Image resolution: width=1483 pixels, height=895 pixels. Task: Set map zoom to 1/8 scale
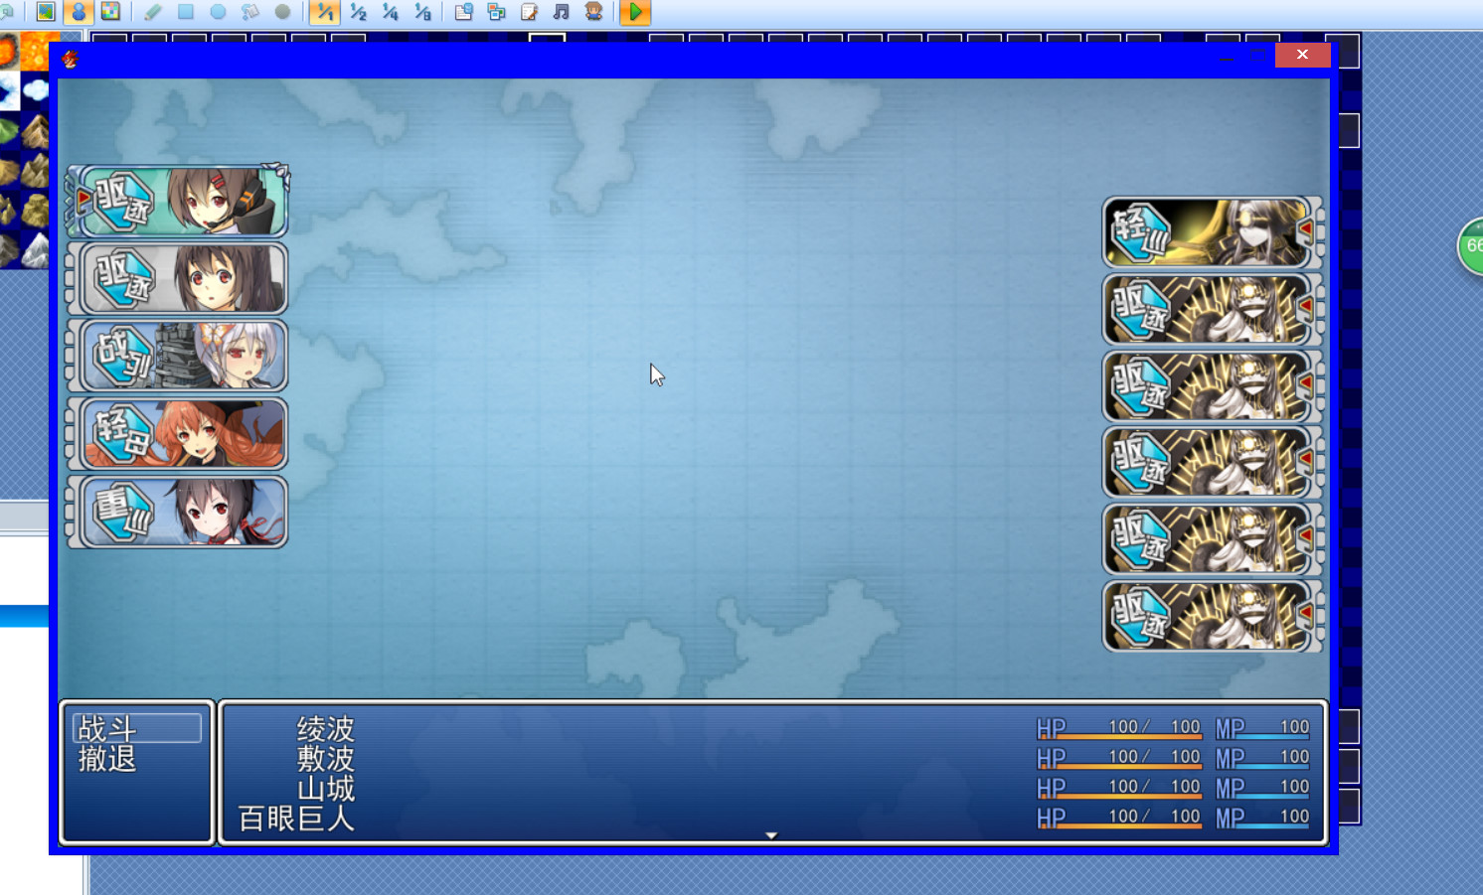(422, 12)
